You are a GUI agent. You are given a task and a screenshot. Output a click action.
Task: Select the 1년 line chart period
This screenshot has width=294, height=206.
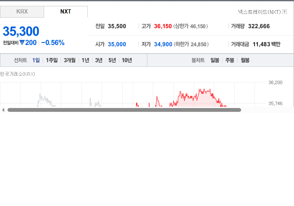tap(85, 60)
